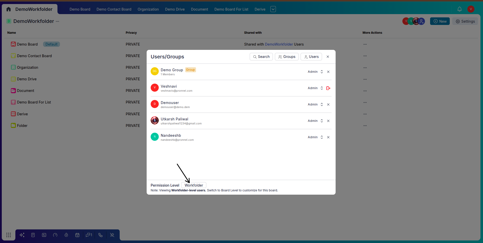This screenshot has height=243, width=483.
Task: Click the add user icon beside avatars
Action: point(422,21)
